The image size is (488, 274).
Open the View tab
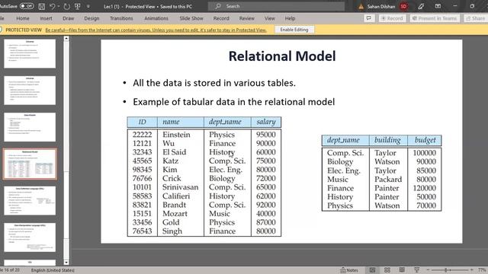tap(269, 18)
